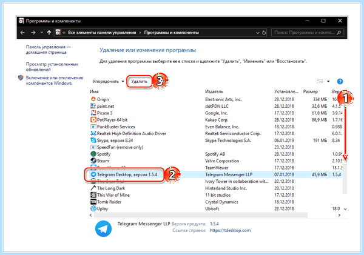Click the Steam program icon

[x=93, y=161]
